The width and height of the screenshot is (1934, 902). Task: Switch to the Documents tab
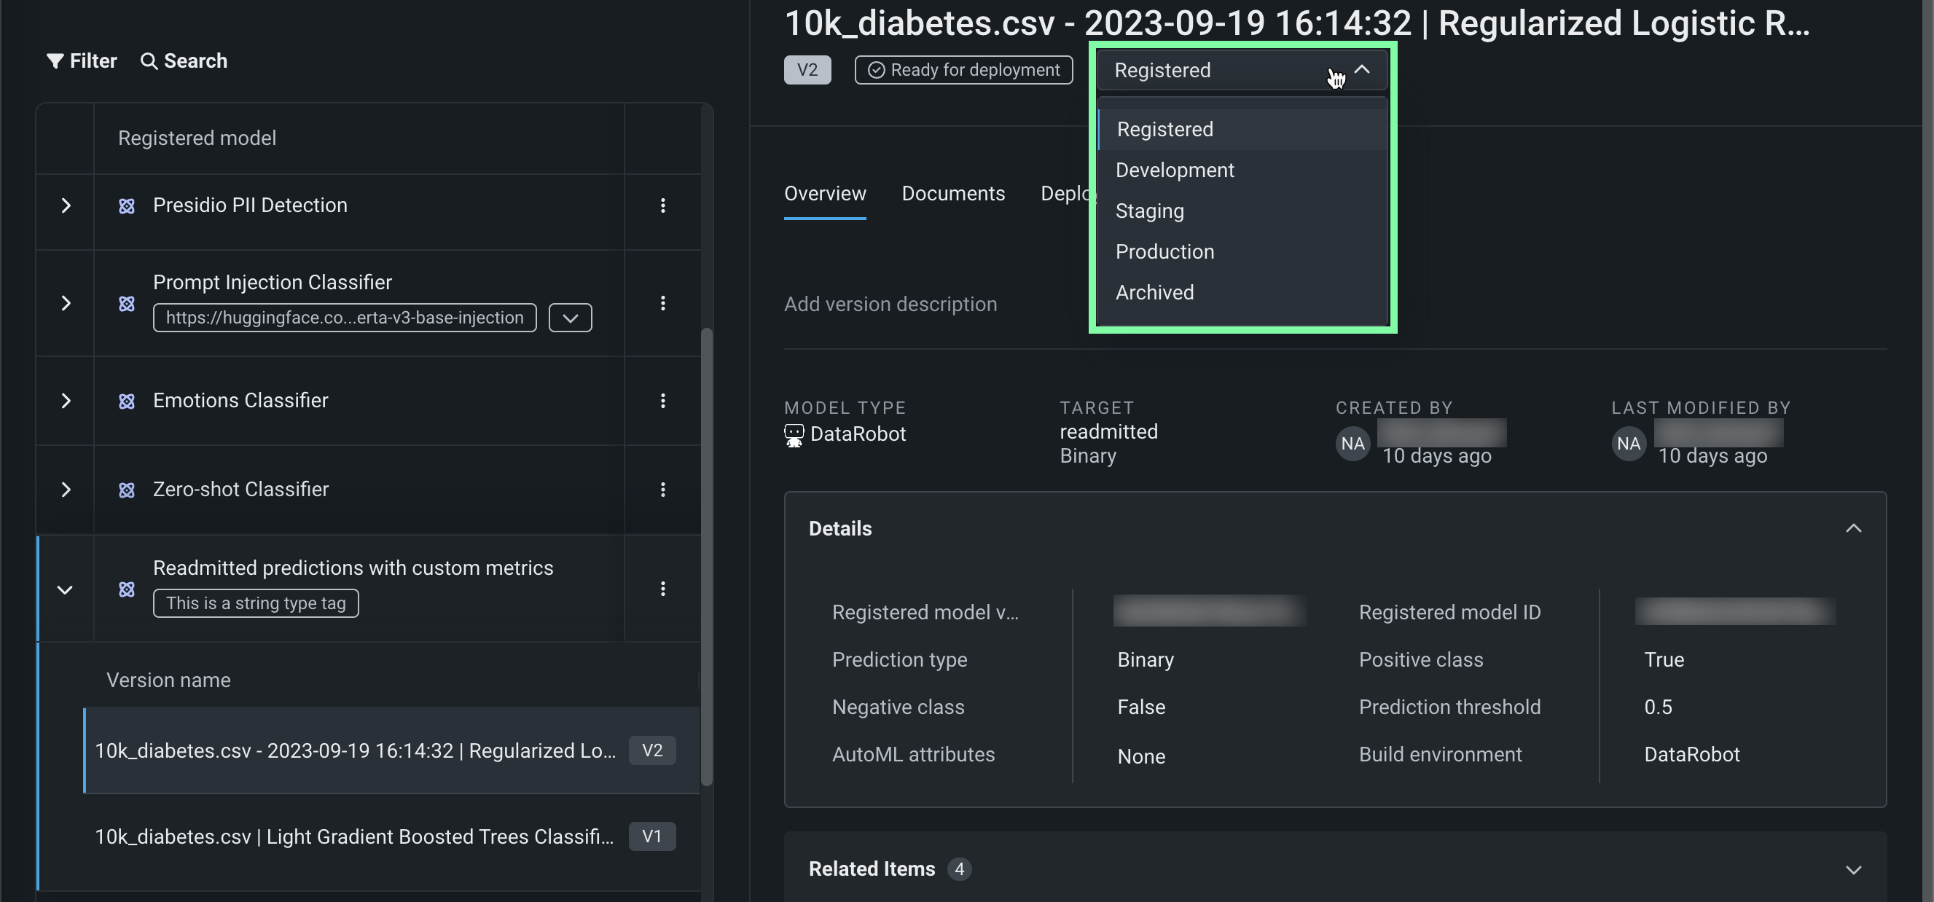[x=952, y=194]
